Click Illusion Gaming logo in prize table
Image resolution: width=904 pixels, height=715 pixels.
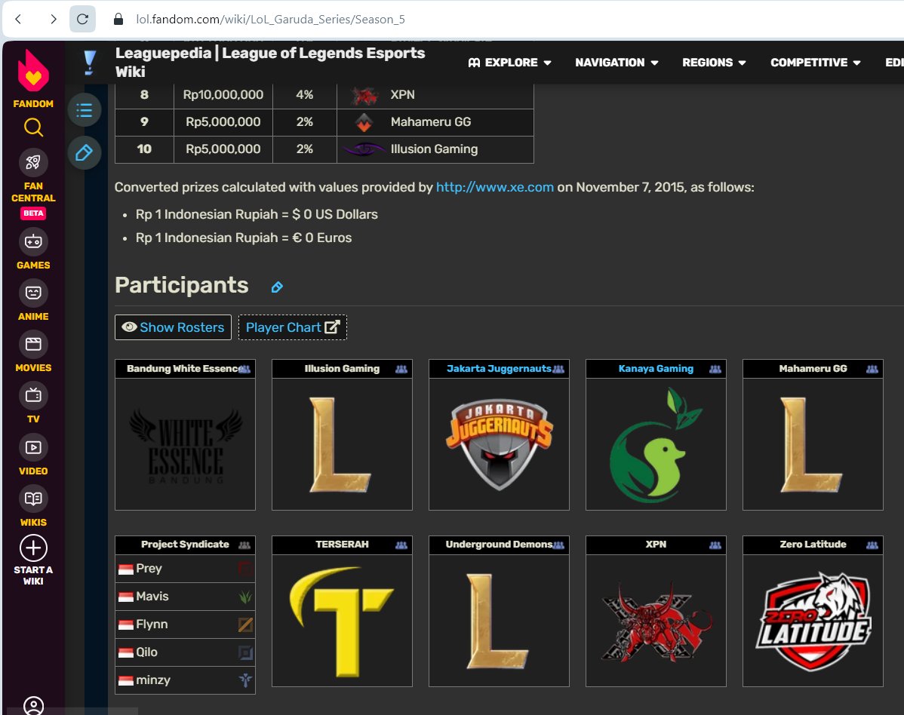363,149
